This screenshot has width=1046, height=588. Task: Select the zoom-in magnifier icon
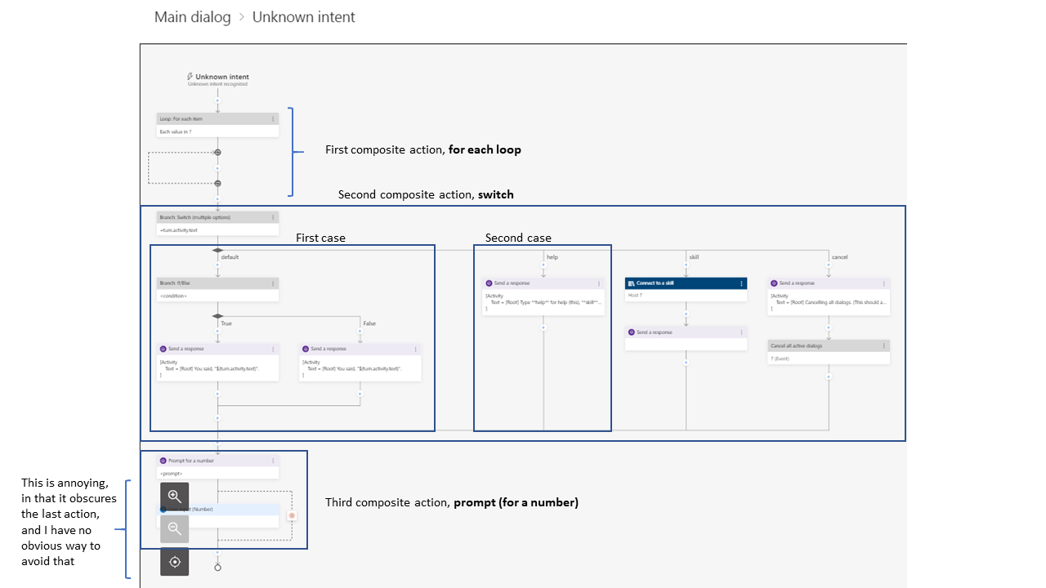(174, 496)
